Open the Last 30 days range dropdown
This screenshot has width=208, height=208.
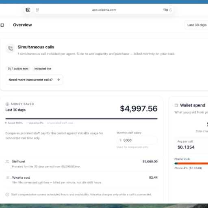pyautogui.click(x=197, y=25)
